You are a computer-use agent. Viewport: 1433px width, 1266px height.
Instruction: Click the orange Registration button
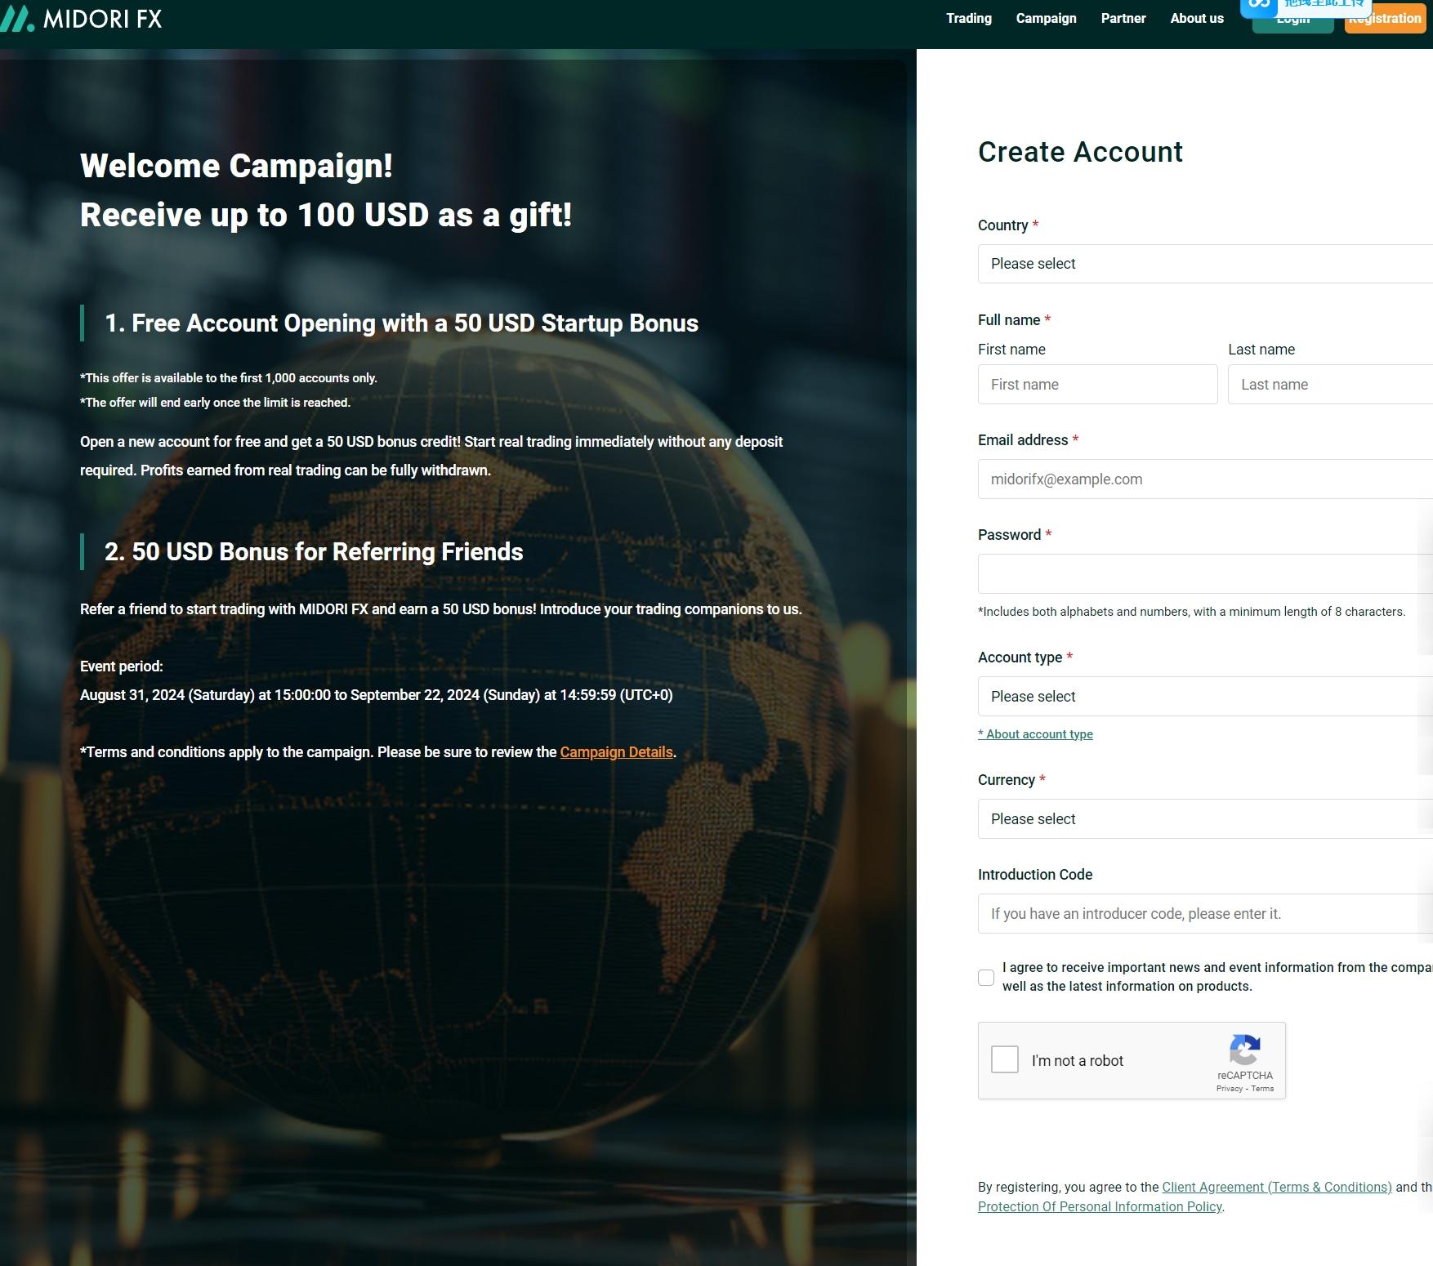[1385, 20]
